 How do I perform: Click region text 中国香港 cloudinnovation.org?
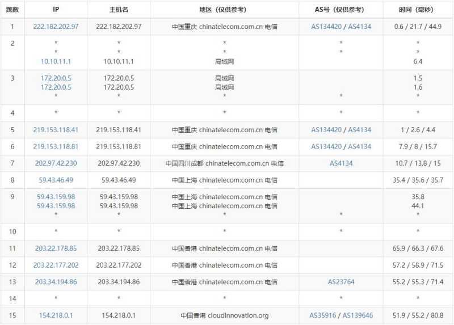tap(224, 315)
